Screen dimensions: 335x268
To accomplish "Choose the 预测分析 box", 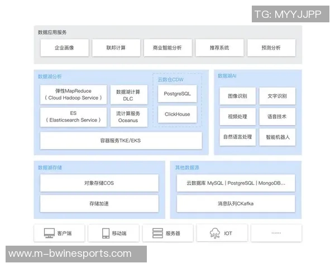I will coord(271,47).
